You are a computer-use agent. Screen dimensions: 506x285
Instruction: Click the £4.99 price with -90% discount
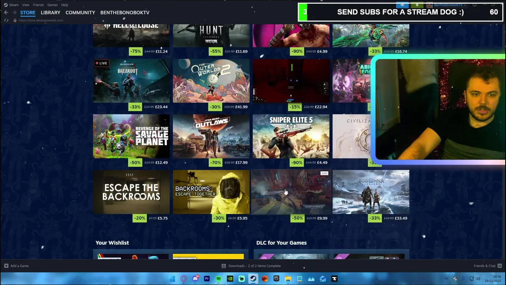click(x=322, y=51)
